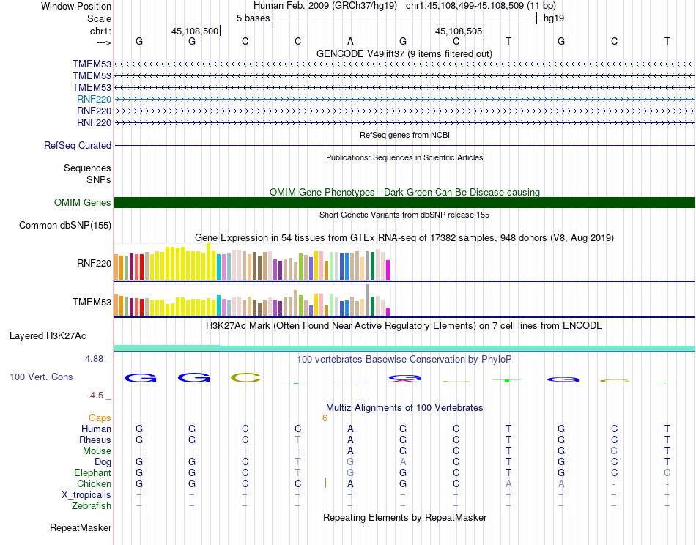Click the Zebrafish species label
The width and height of the screenshot is (696, 545).
(x=92, y=506)
